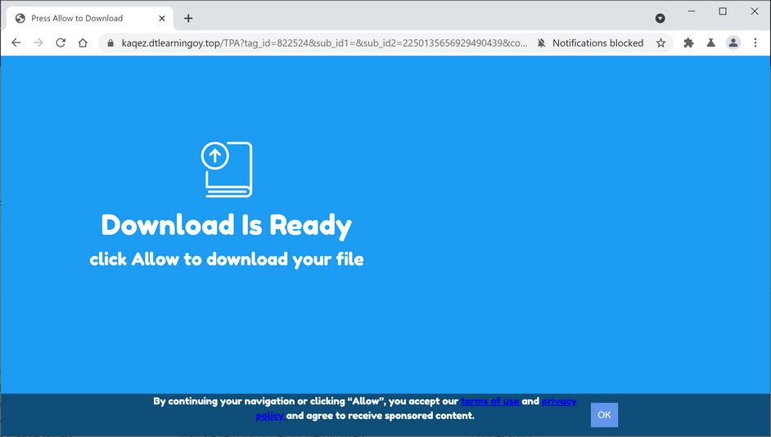Open a new tab with the plus button
Viewport: 771px width, 437px height.
188,18
